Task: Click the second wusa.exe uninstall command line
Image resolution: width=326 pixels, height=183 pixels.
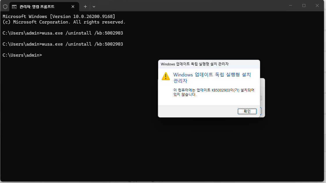Action: [63, 44]
